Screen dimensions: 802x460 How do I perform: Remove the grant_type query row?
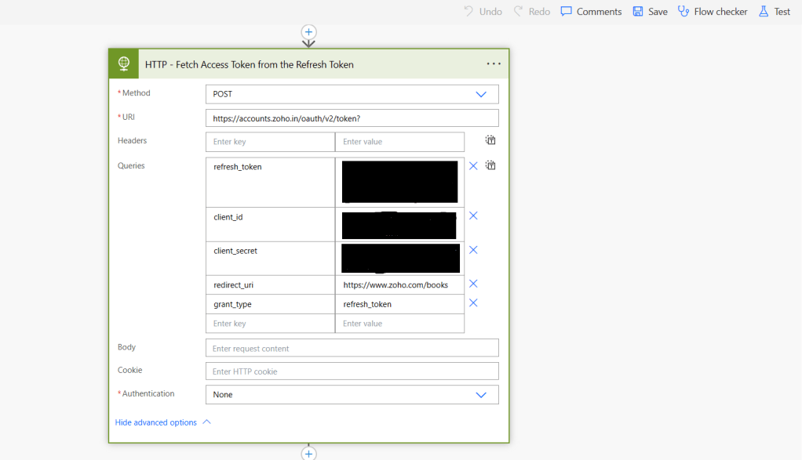(x=473, y=303)
